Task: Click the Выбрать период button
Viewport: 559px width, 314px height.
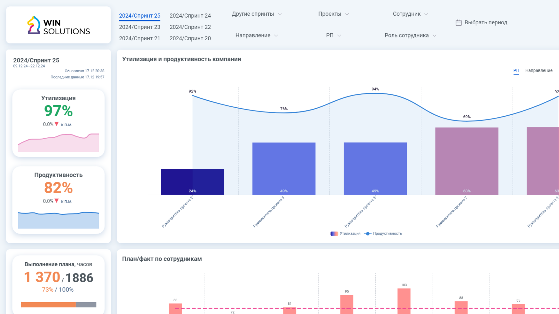Action: click(x=481, y=23)
